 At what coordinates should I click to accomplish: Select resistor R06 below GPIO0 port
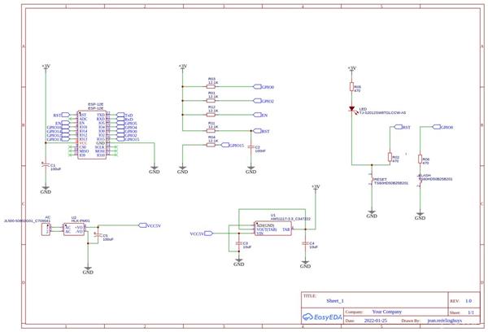click(x=420, y=159)
